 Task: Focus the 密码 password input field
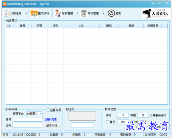pyautogui.click(x=27, y=125)
